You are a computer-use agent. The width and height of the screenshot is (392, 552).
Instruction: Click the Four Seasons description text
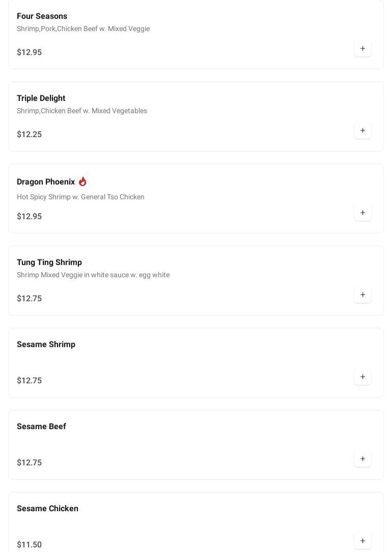tap(83, 29)
